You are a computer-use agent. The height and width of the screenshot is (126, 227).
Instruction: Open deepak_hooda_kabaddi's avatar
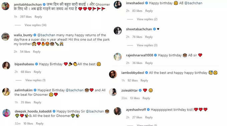coord(6,113)
